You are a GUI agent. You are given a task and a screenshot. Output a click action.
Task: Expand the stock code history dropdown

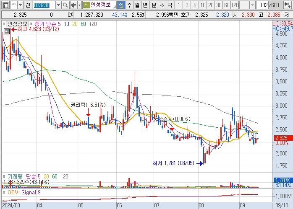click(x=58, y=5)
